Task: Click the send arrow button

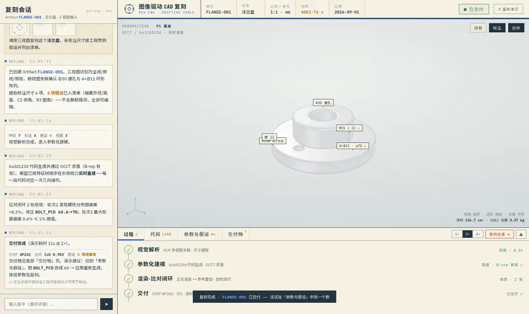Action: pyautogui.click(x=106, y=304)
